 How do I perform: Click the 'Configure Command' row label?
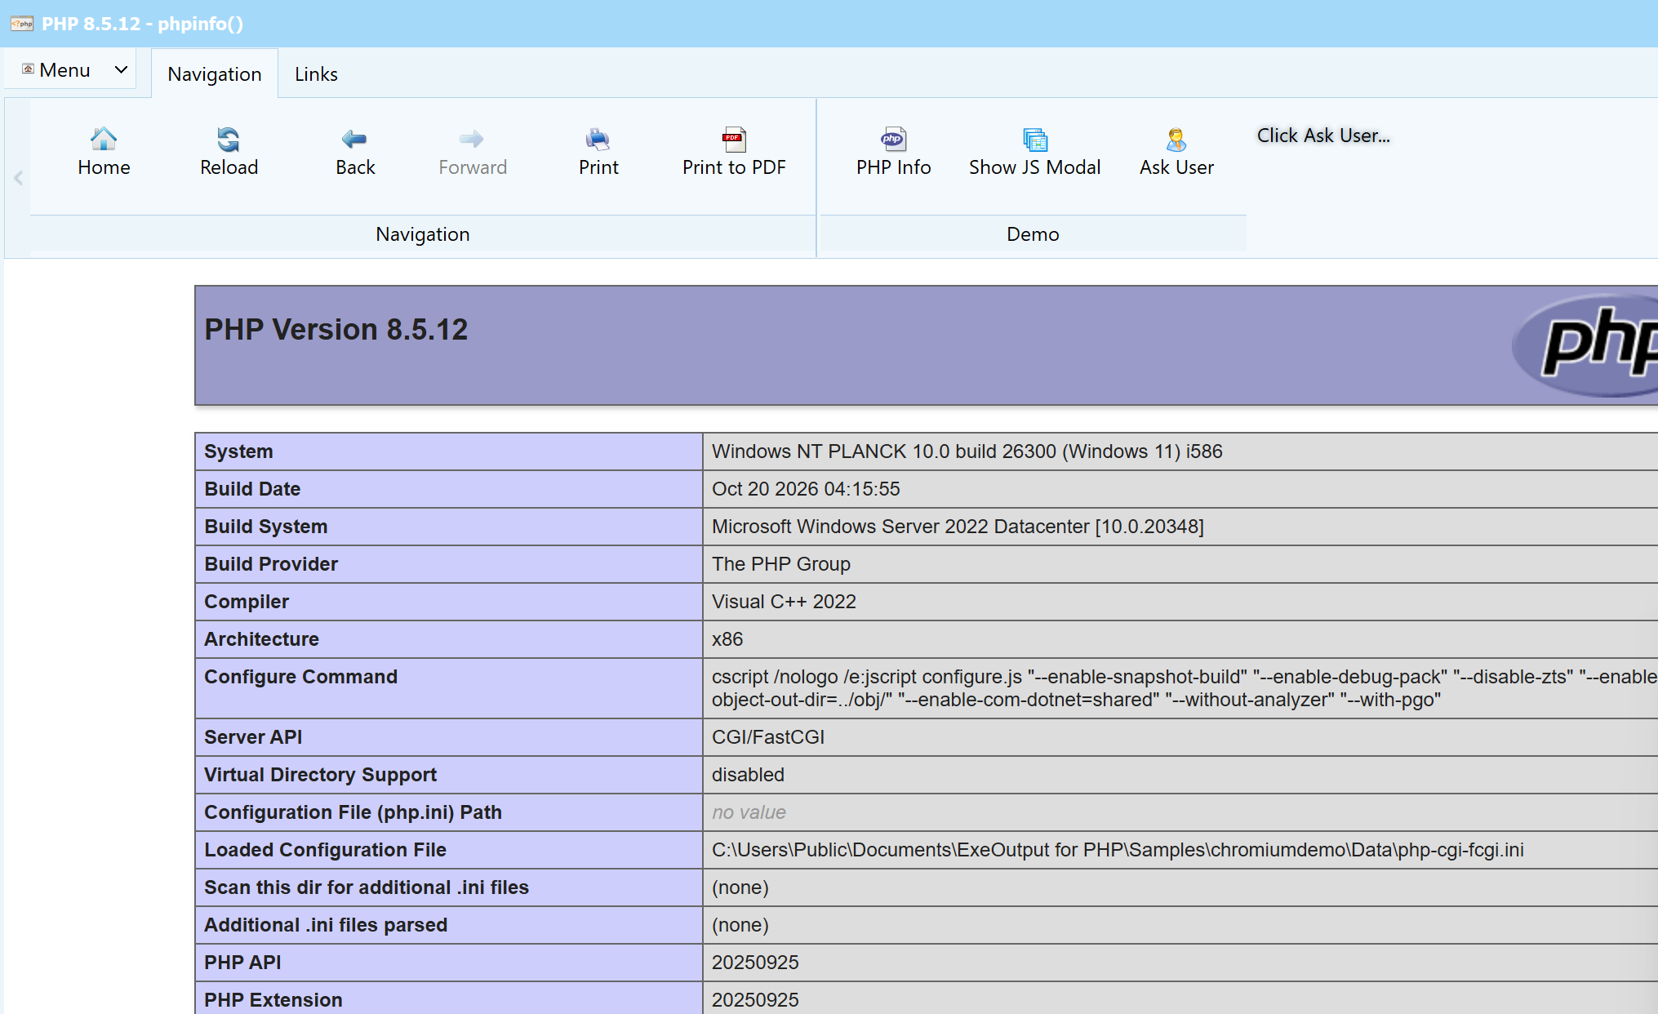point(300,677)
